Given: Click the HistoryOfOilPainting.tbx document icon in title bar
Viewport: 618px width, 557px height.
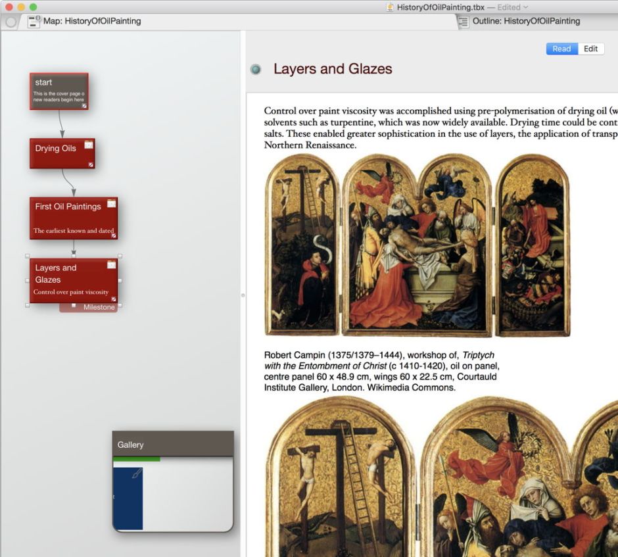Looking at the screenshot, I should (x=391, y=7).
